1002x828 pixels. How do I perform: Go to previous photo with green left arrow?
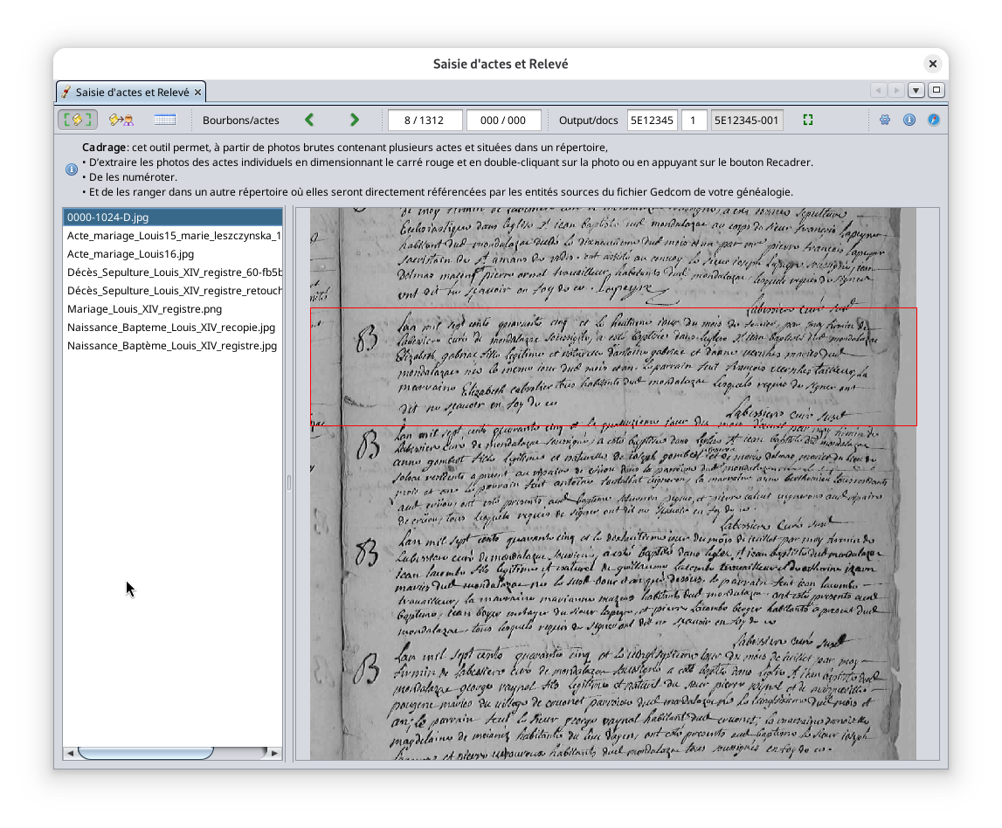310,120
